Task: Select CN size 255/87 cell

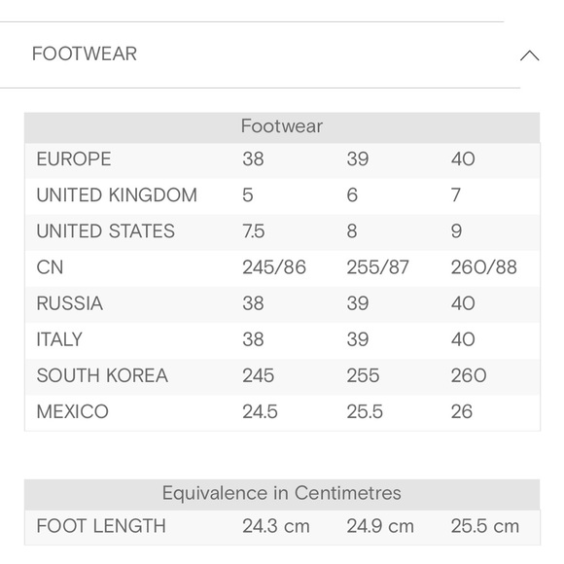Action: click(x=377, y=267)
